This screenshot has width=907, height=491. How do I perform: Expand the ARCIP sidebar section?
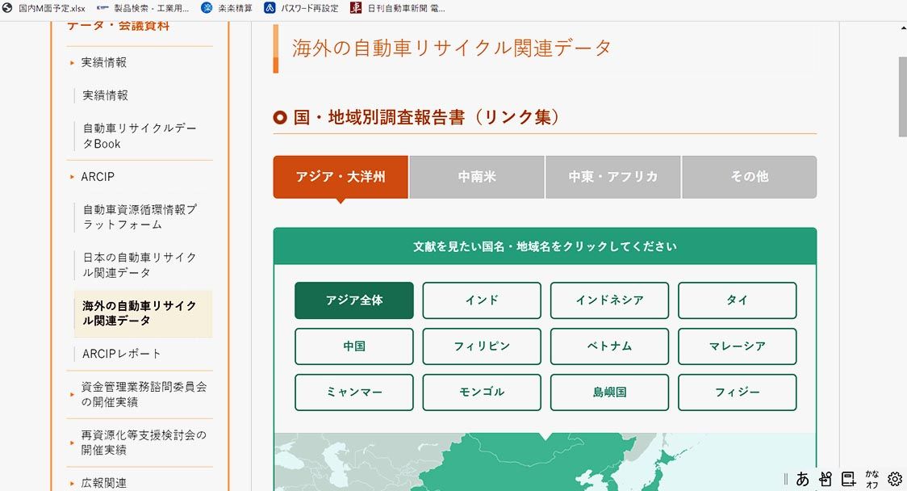coord(98,177)
